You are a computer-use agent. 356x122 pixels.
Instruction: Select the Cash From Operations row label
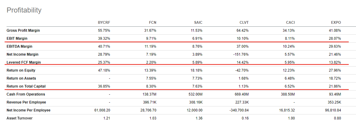26,94
